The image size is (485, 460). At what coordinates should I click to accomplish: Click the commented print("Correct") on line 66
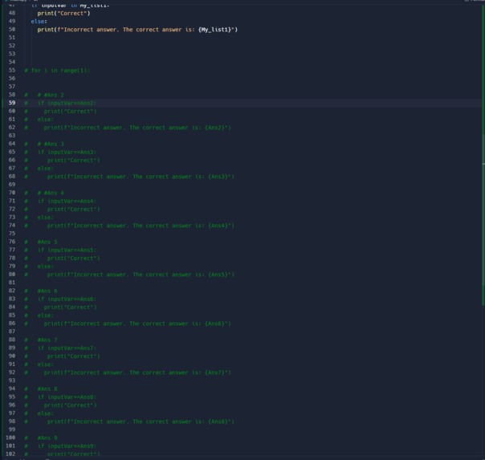click(74, 160)
